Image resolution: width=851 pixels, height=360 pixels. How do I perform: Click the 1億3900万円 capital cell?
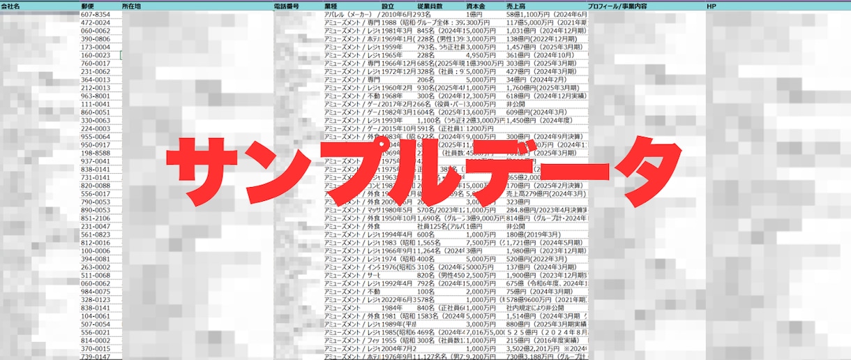pos(485,63)
